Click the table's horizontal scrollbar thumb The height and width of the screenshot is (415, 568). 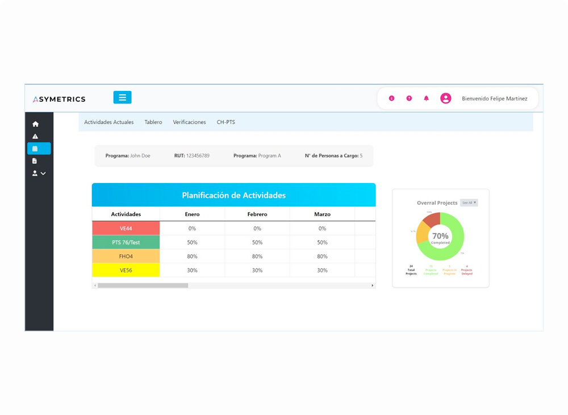143,285
